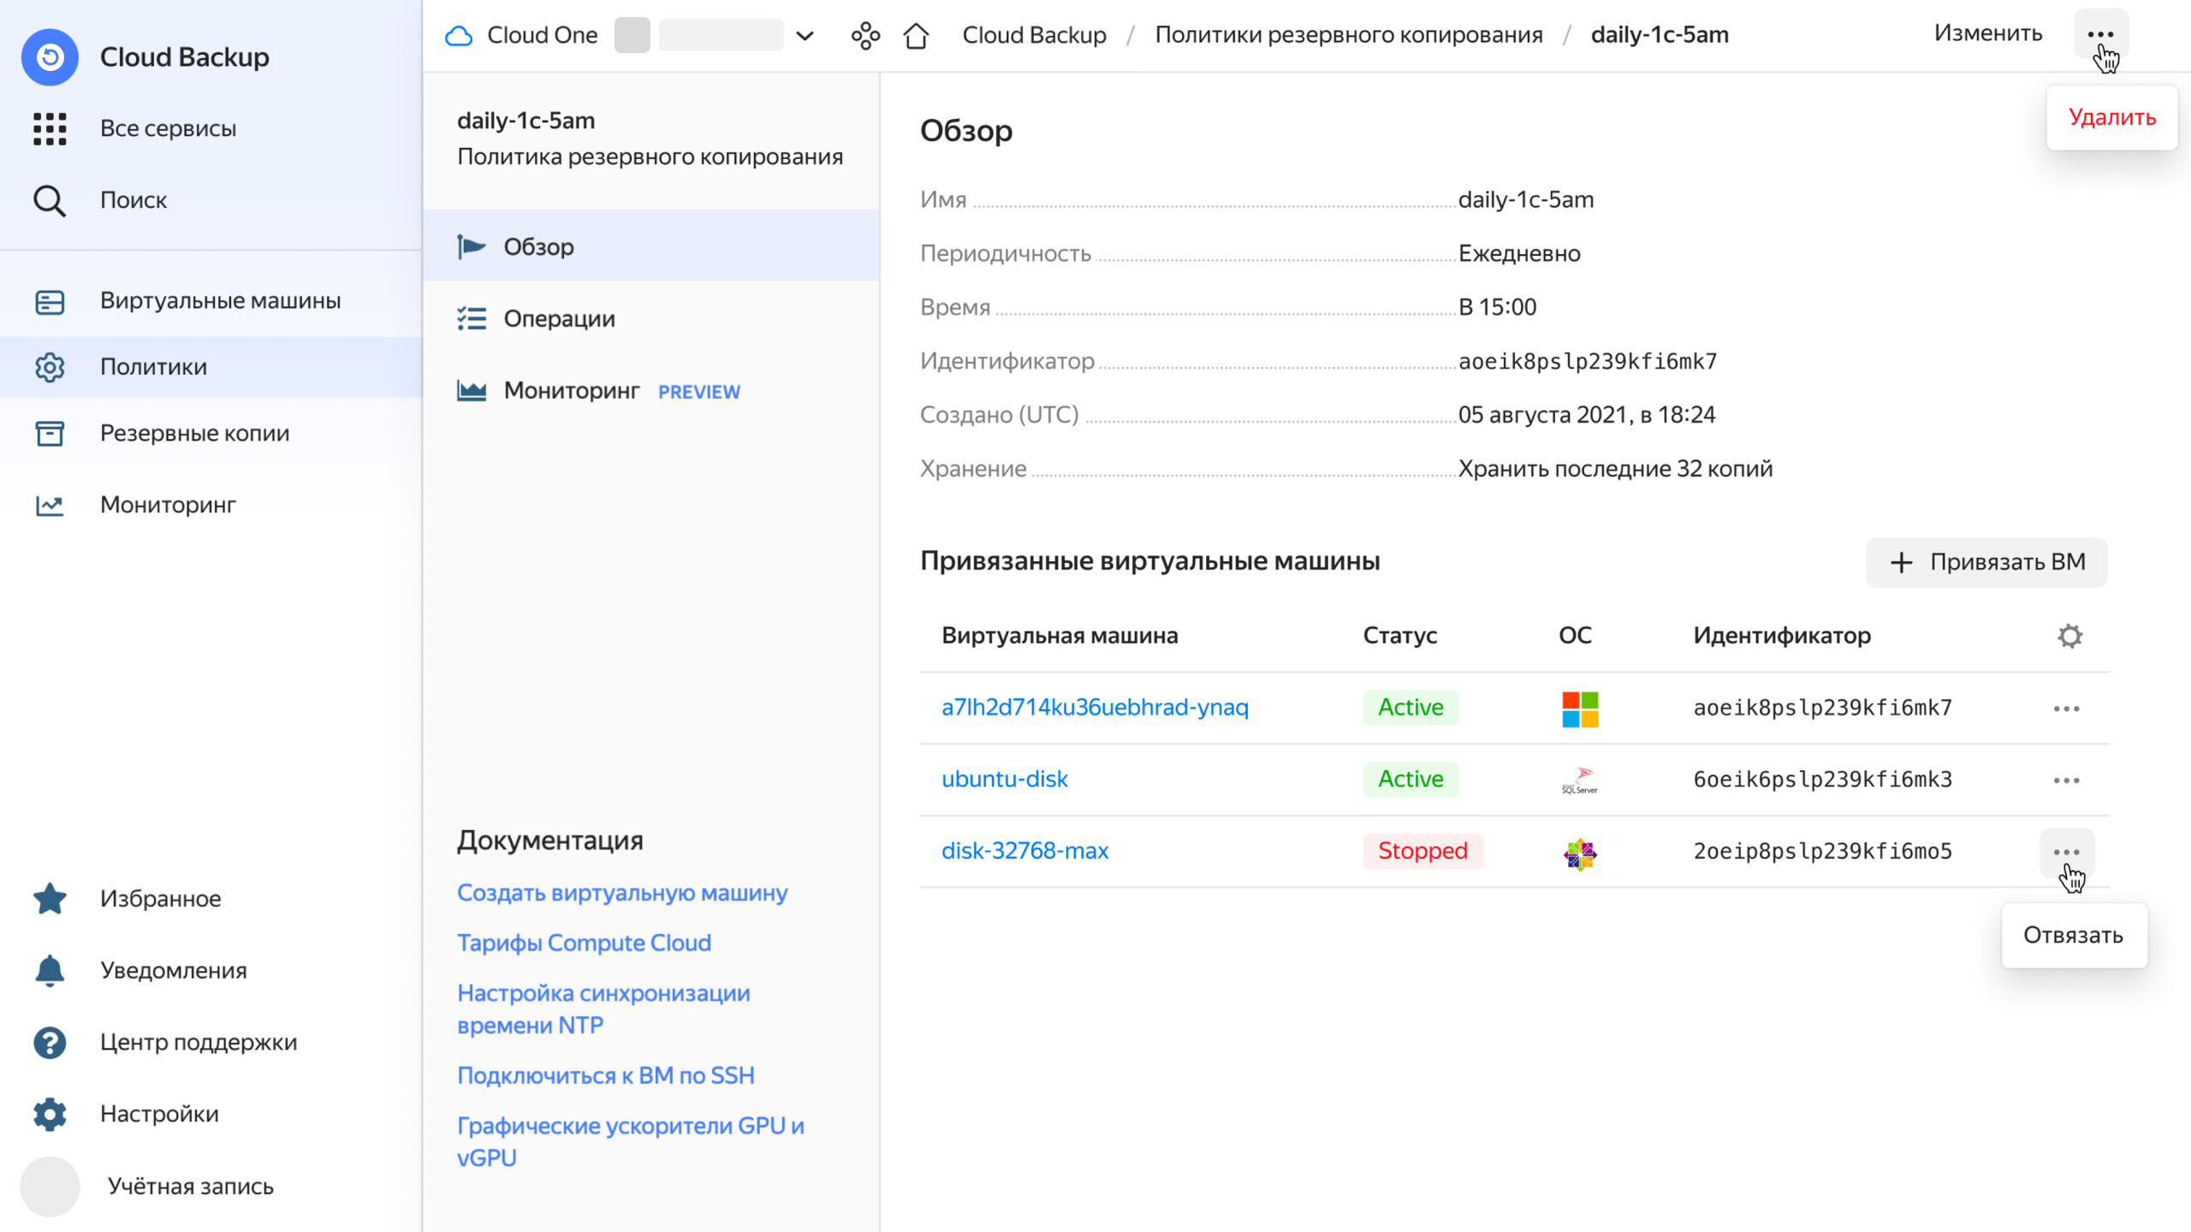The width and height of the screenshot is (2191, 1232).
Task: Open Учётная запись in the sidebar
Action: (211, 1187)
